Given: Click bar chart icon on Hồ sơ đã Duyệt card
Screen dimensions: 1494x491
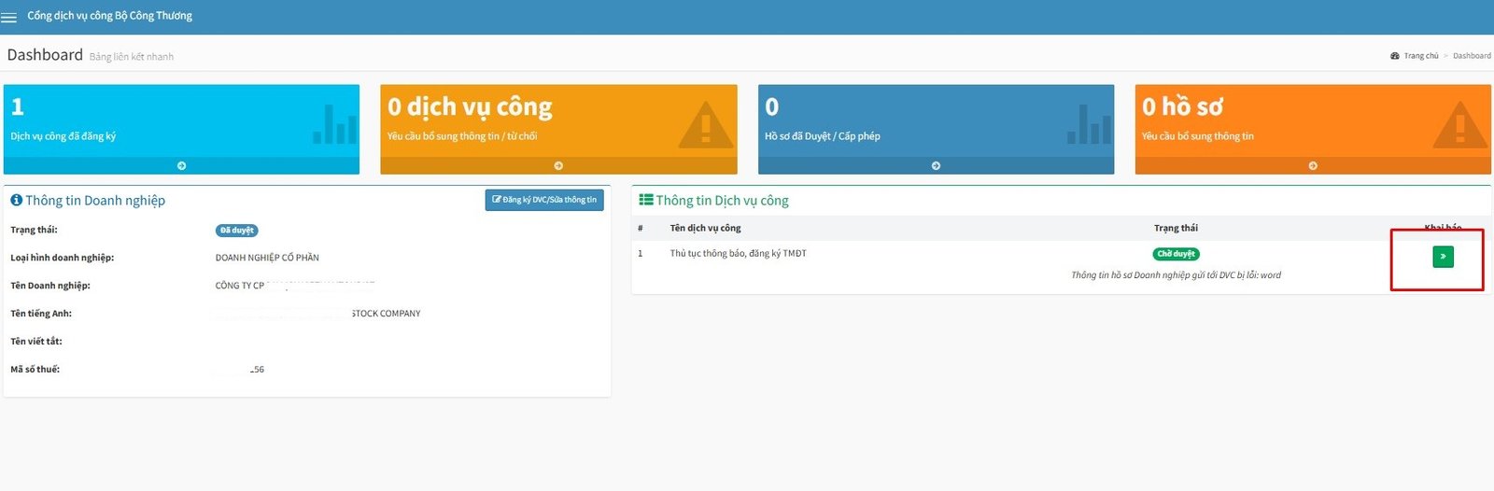Looking at the screenshot, I should [x=1090, y=124].
